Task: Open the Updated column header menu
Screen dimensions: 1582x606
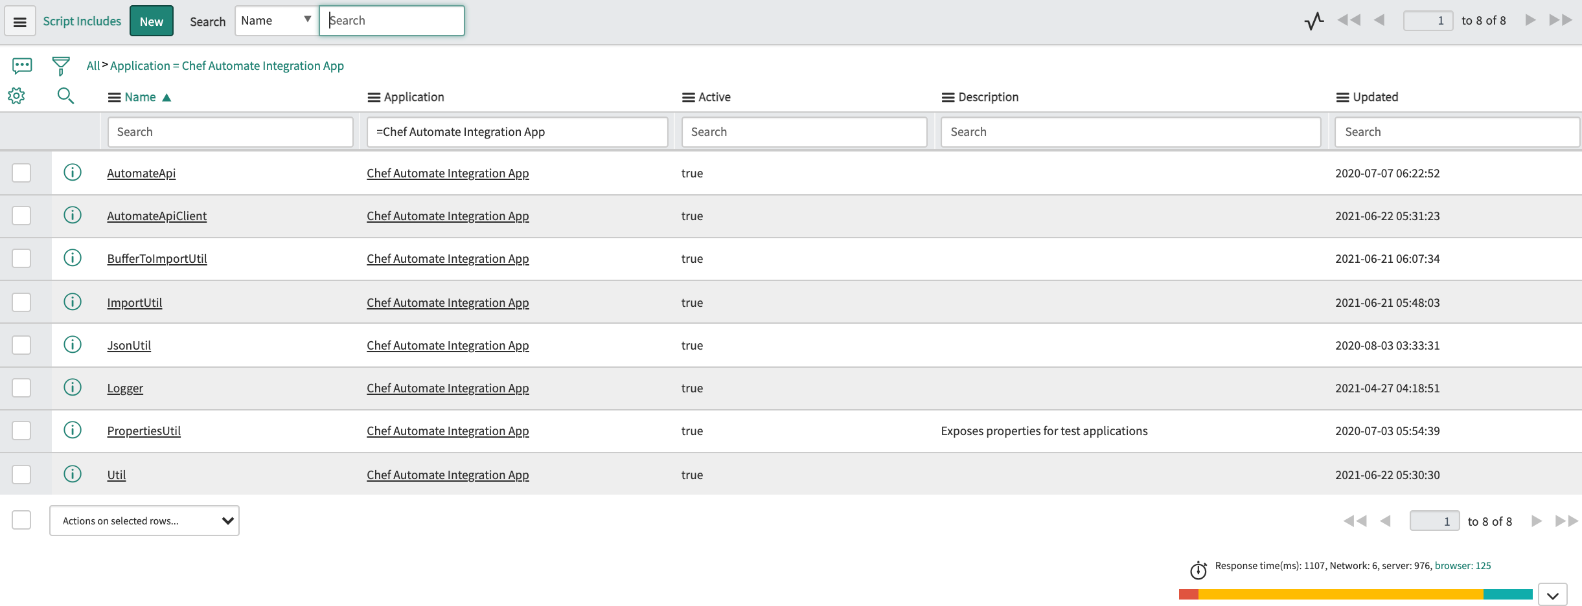Action: (1342, 97)
